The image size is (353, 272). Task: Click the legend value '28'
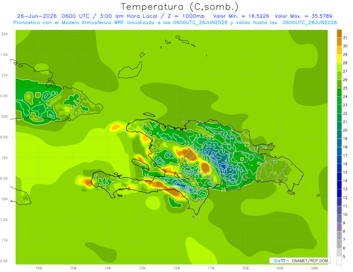(x=345, y=63)
